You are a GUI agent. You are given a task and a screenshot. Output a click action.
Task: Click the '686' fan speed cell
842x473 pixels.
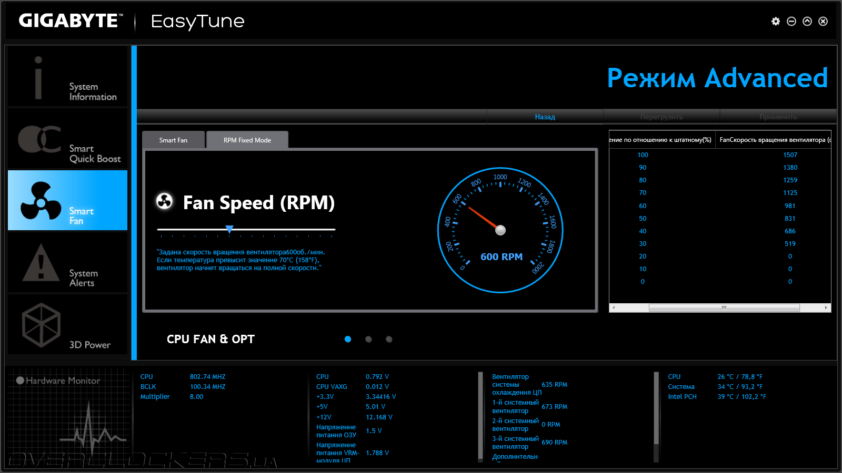click(790, 231)
